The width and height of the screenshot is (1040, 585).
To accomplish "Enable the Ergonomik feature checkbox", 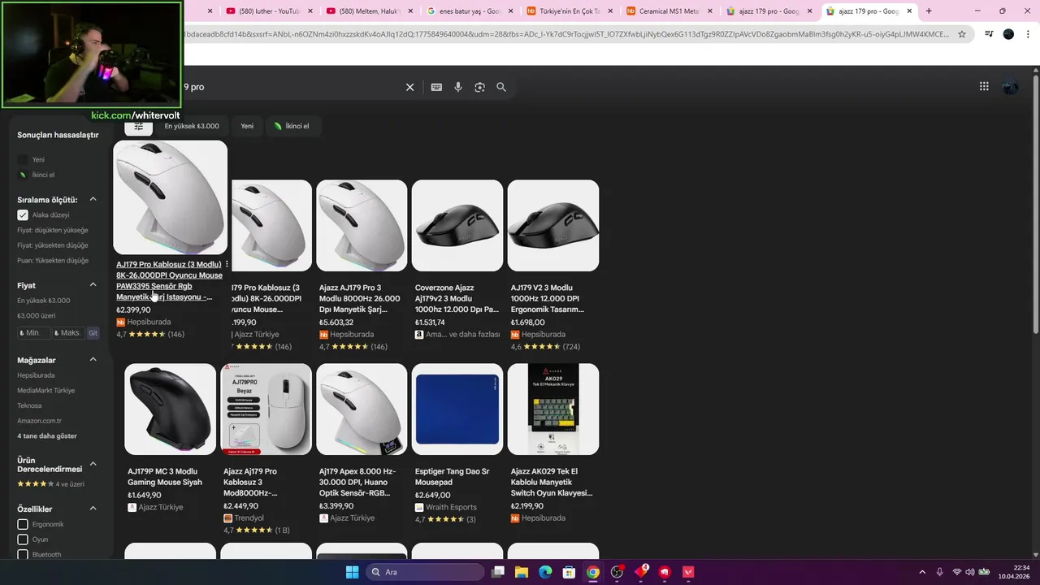I will click(23, 525).
